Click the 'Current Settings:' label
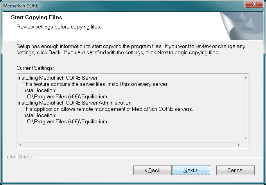Image resolution: width=266 pixels, height=185 pixels. (35, 68)
